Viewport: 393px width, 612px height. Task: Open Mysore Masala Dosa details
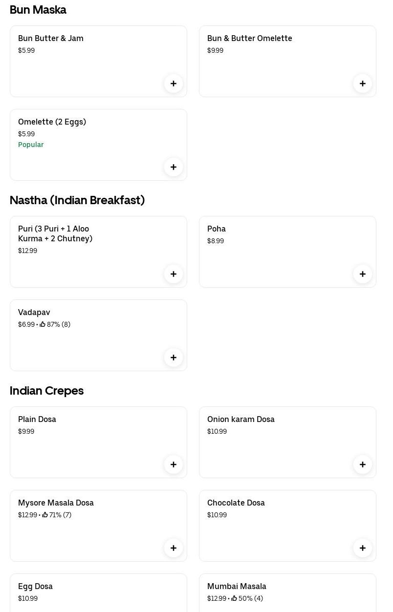pyautogui.click(x=56, y=503)
